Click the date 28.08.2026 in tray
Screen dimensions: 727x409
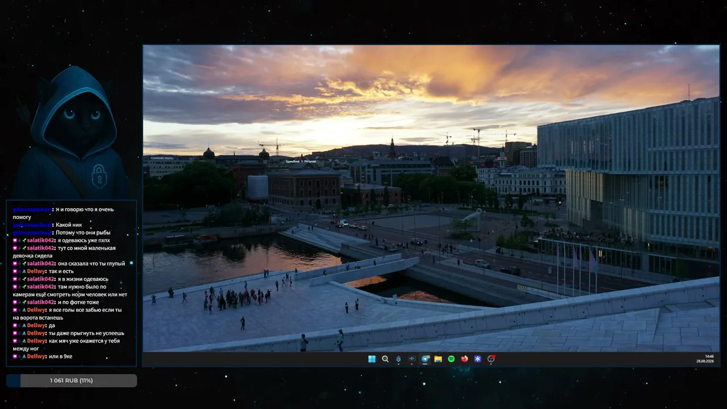[705, 361]
